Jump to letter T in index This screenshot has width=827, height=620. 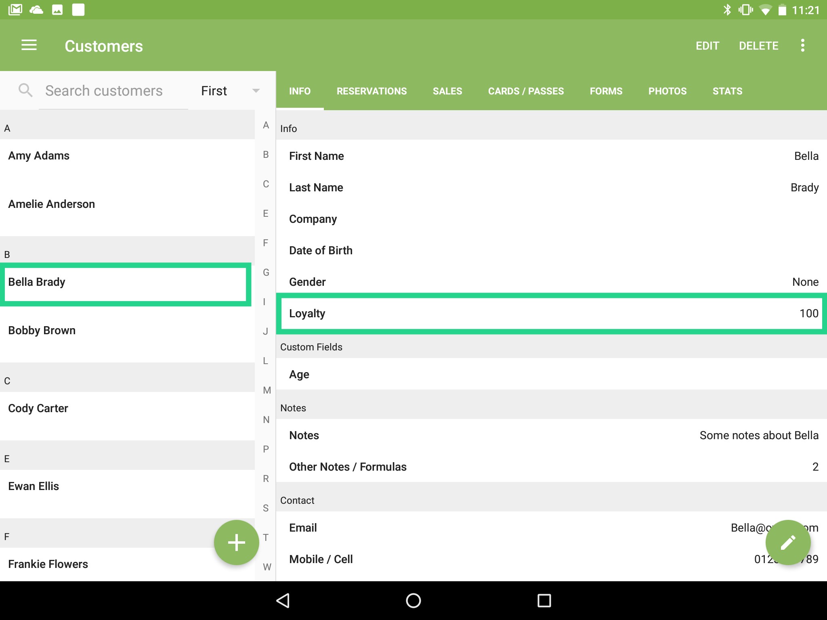pos(266,538)
